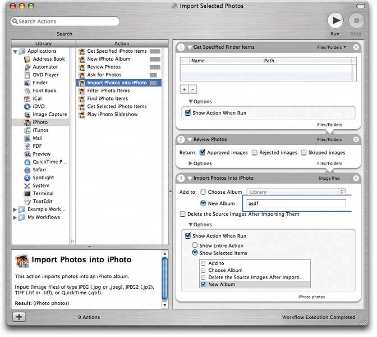This screenshot has height=337, width=377.
Task: Click the Terminal icon in Library
Action: tap(28, 193)
